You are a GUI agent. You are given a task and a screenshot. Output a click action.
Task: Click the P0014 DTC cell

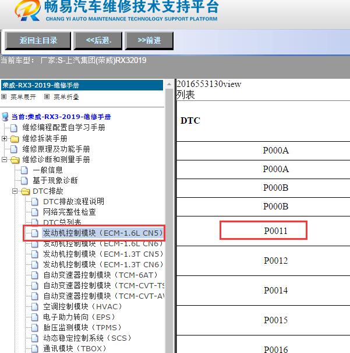click(263, 291)
